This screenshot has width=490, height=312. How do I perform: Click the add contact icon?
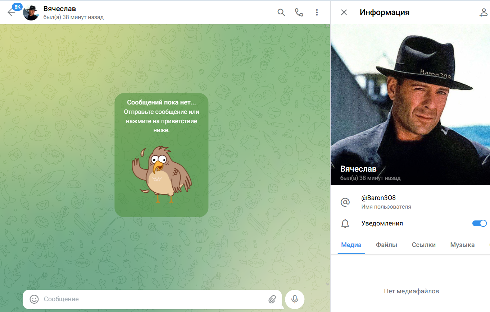click(483, 13)
